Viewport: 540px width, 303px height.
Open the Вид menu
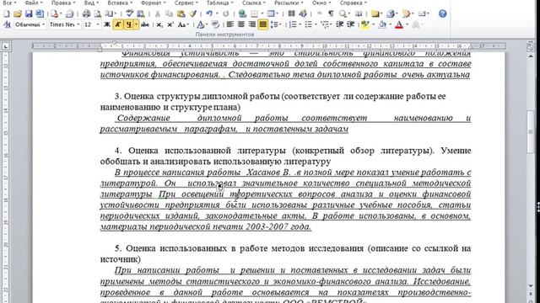point(91,3)
